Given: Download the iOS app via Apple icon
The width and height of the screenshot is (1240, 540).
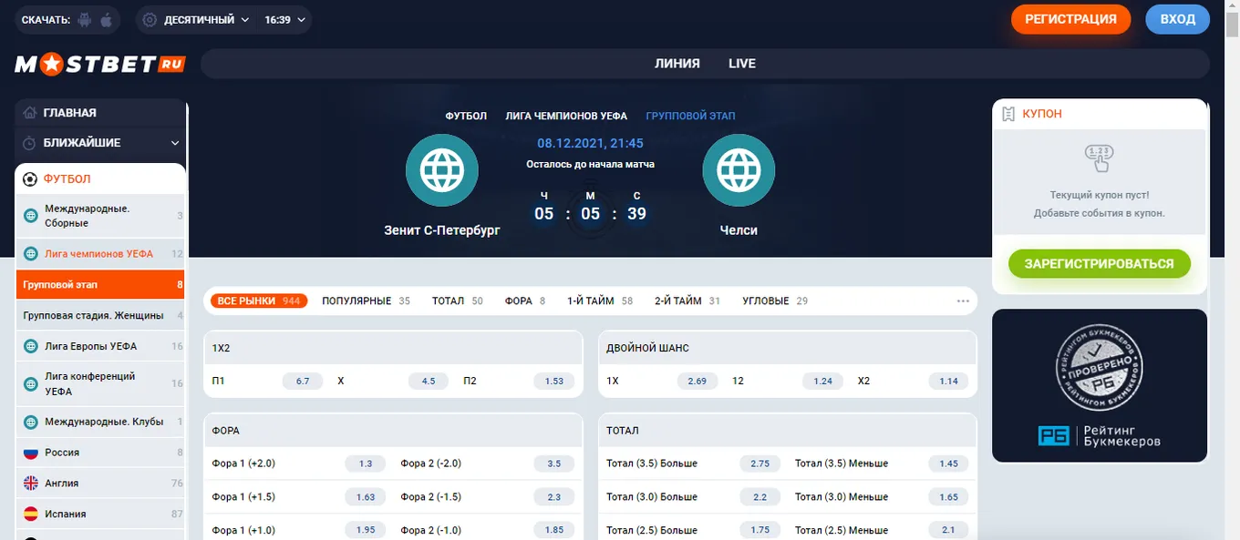Looking at the screenshot, I should coord(106,19).
